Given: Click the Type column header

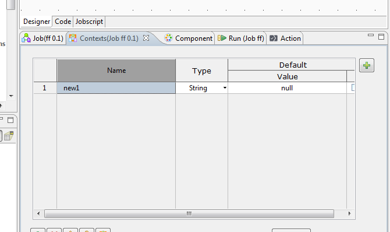Looking at the screenshot, I should [202, 71].
